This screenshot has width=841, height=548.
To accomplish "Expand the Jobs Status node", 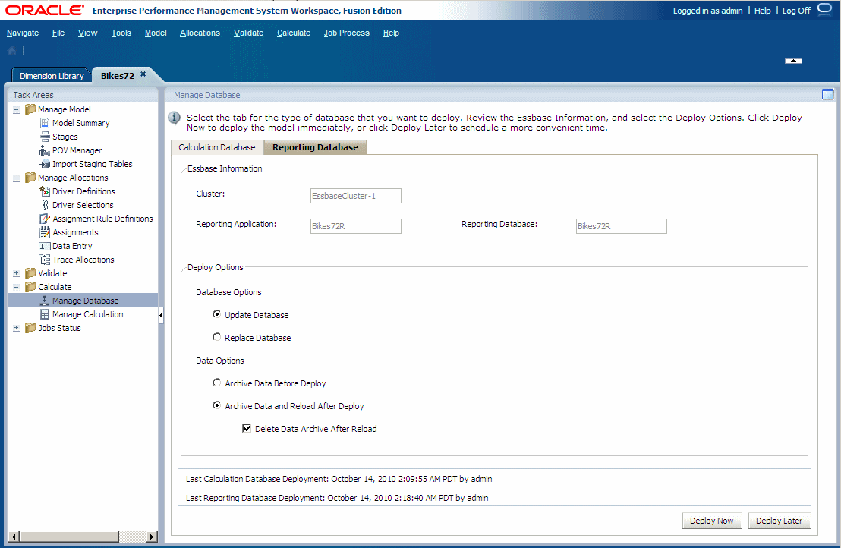I will pos(17,327).
